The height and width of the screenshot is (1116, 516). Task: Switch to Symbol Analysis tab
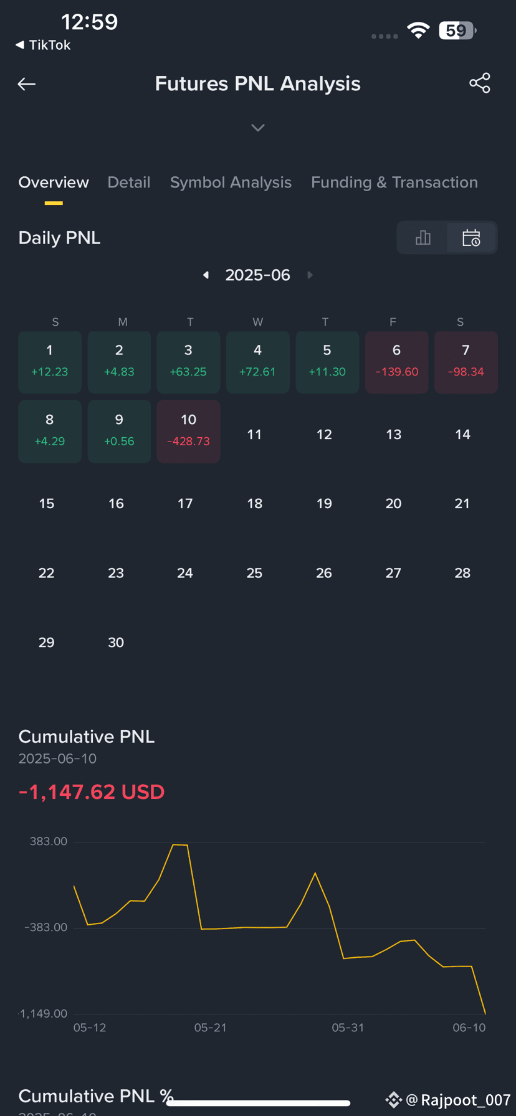point(231,182)
